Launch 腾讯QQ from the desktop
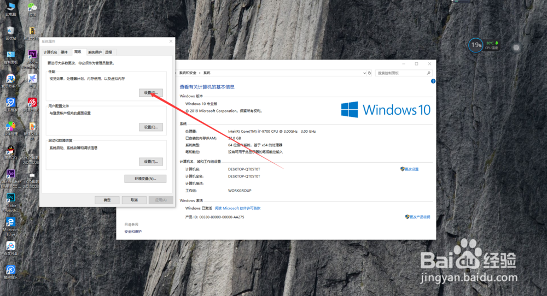Viewport: 547px width, 296px height. (11, 152)
